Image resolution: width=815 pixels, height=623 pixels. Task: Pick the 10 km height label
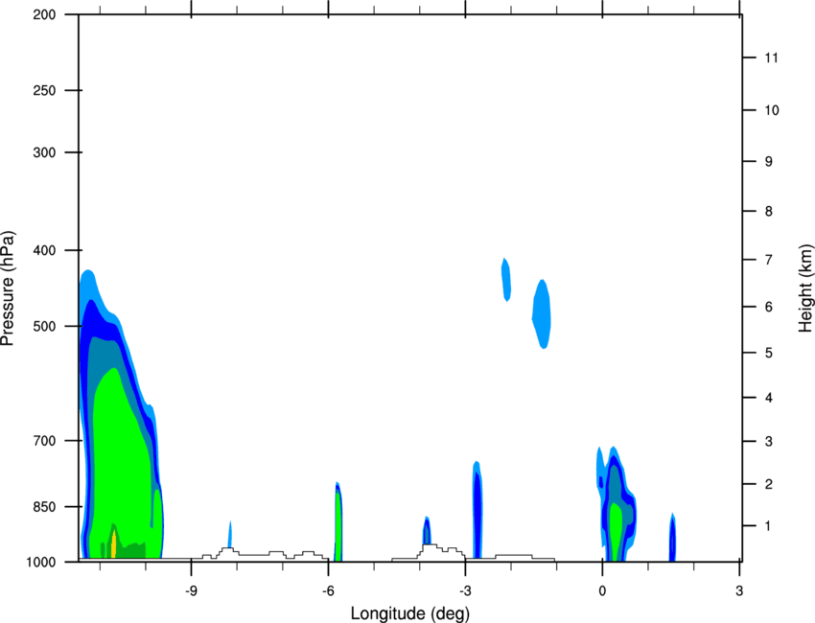point(771,110)
